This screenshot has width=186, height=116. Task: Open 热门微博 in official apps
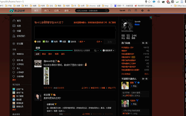(18, 96)
